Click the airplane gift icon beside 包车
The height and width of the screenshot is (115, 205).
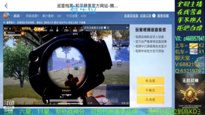click(x=193, y=52)
